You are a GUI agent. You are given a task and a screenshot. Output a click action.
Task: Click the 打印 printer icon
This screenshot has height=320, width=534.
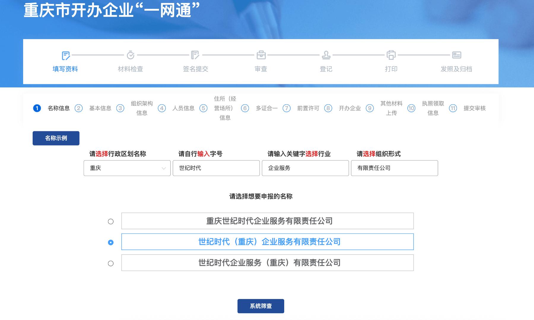[391, 55]
